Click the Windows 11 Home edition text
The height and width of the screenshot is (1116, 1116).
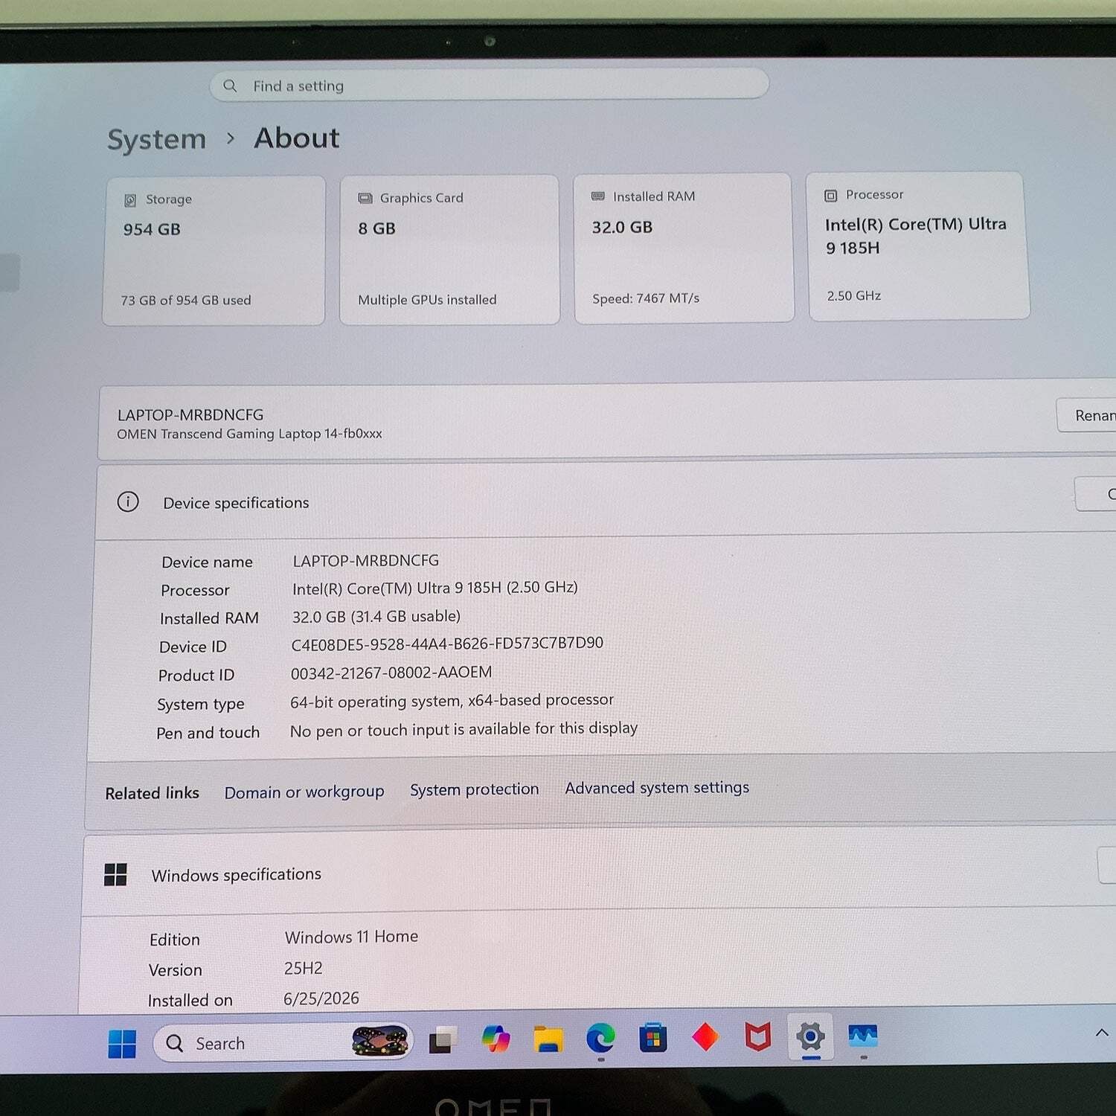coord(351,937)
